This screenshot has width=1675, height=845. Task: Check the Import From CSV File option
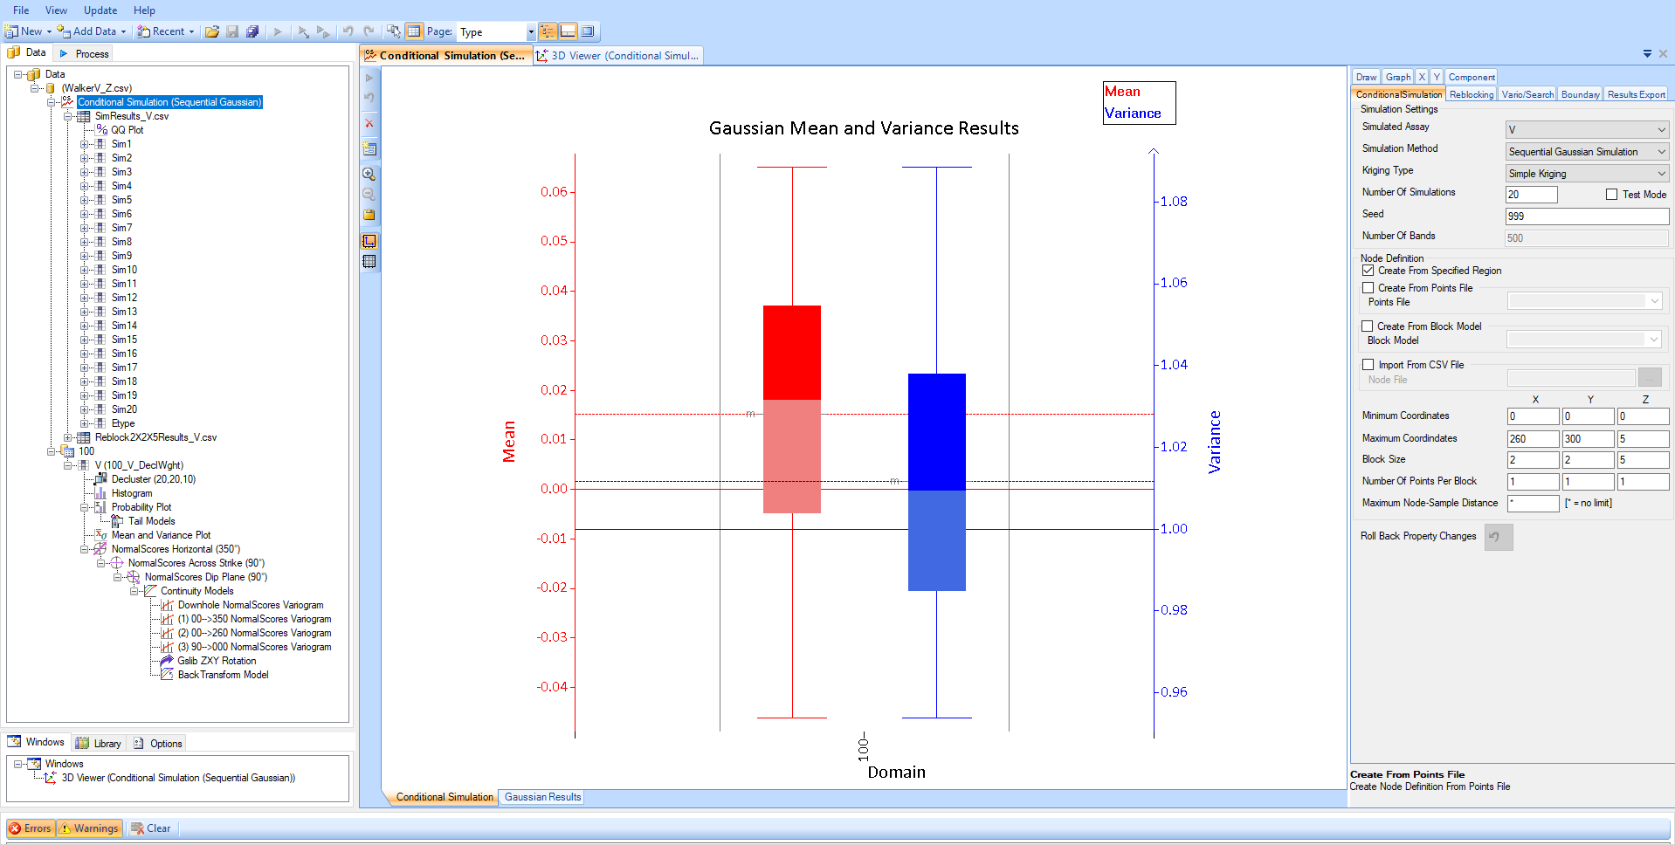coord(1368,364)
